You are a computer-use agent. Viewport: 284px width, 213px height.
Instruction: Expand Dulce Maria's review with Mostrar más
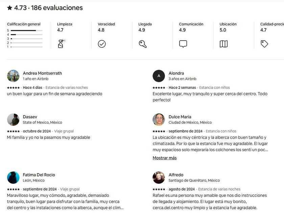(x=165, y=158)
